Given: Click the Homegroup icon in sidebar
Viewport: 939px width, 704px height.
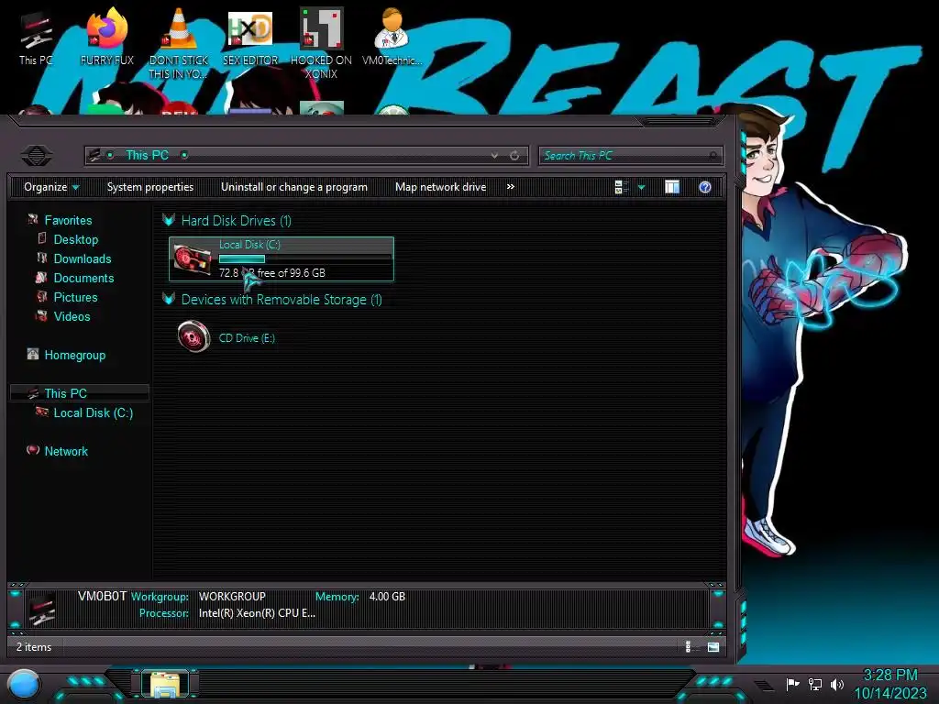Looking at the screenshot, I should click(x=33, y=354).
